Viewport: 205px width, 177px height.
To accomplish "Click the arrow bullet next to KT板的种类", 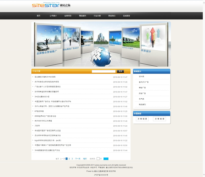I will coord(33,111).
